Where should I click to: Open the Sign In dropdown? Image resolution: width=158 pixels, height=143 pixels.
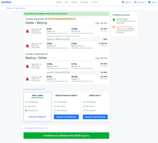point(128,2)
